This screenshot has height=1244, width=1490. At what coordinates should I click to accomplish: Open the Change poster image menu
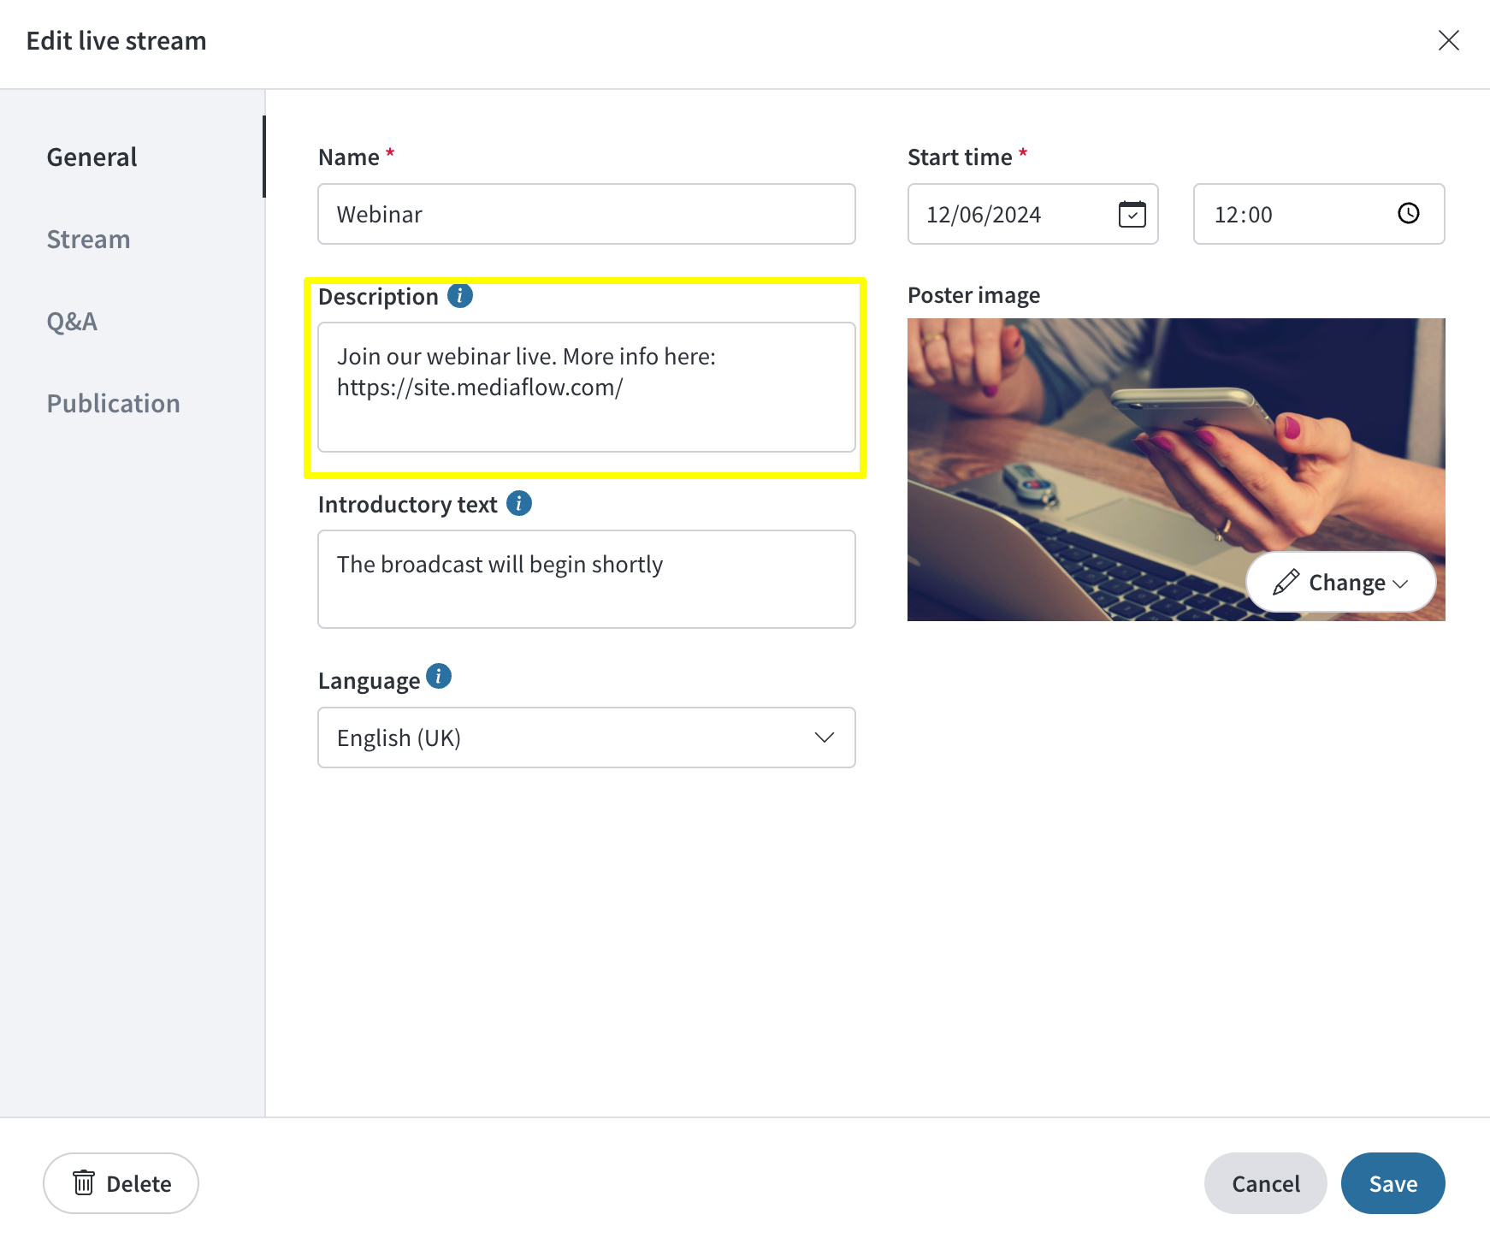click(x=1340, y=582)
